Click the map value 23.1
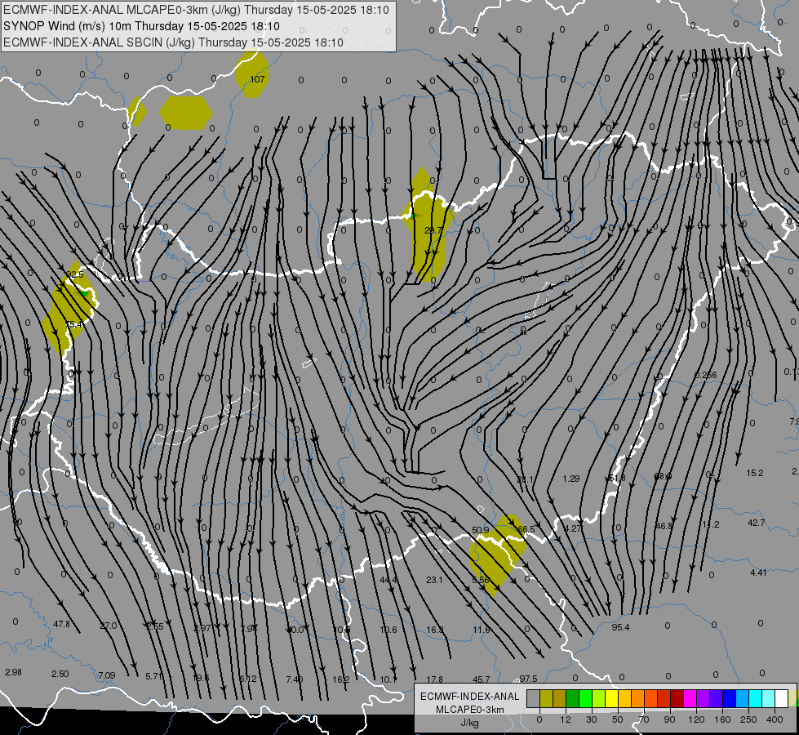The image size is (799, 735). (x=434, y=580)
